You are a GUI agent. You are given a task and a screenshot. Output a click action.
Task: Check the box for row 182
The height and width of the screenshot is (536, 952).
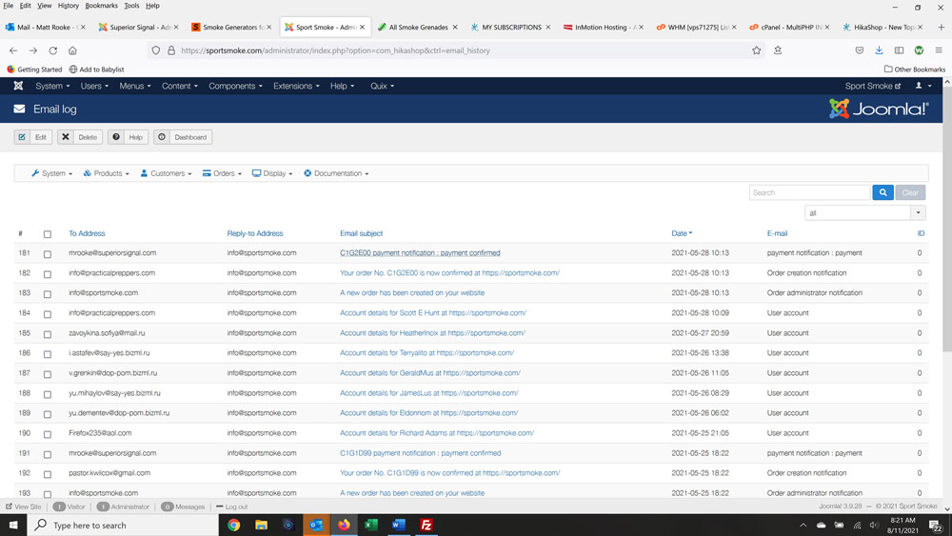[x=48, y=274]
